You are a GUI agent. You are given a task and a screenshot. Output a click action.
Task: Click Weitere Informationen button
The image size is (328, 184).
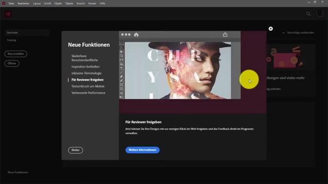point(142,150)
